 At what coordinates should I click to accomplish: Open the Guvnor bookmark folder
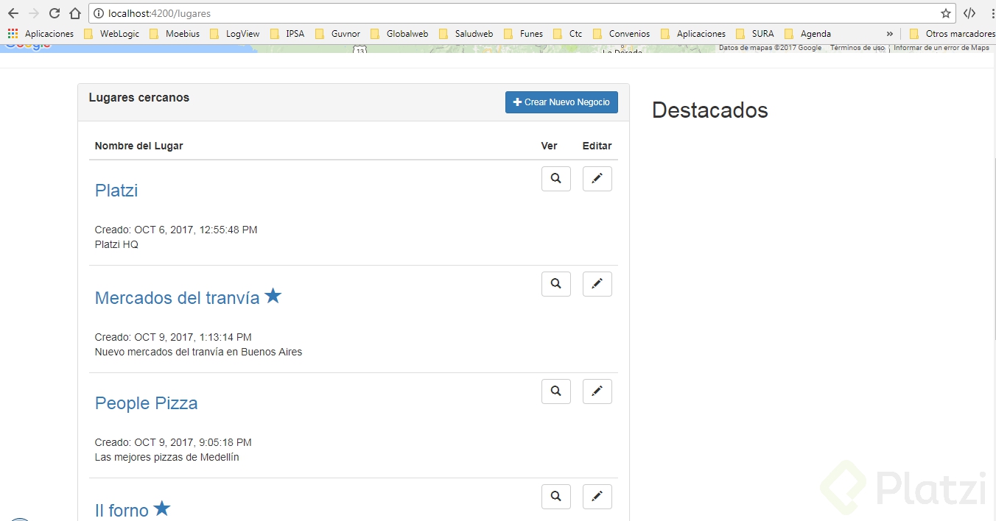point(338,34)
